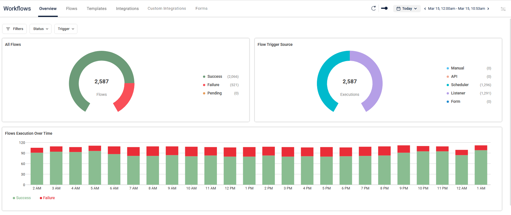Screen dimensions: 511x215
Task: Toggle Success series in bar chart legend
Action: point(22,198)
